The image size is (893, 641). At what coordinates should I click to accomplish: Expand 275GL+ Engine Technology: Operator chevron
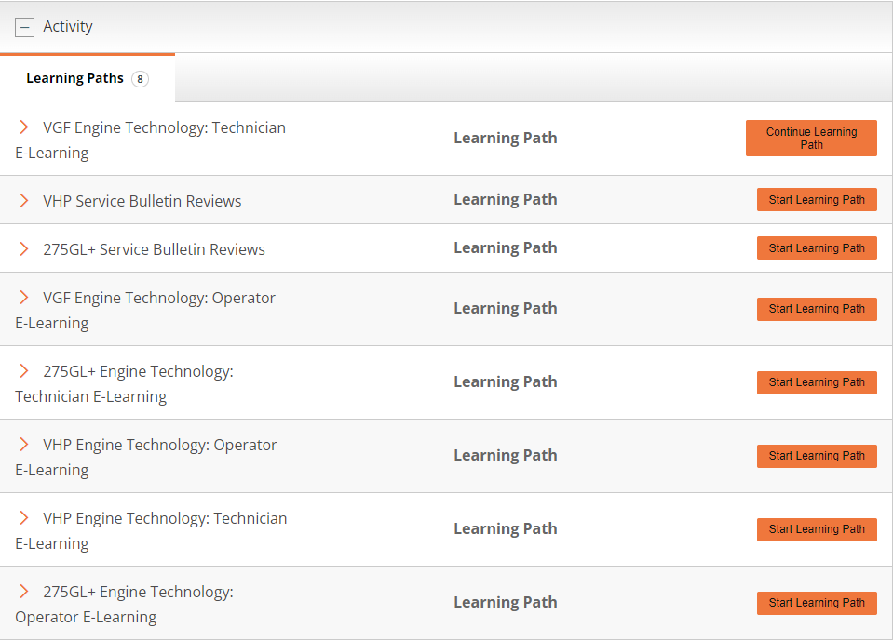click(x=24, y=592)
